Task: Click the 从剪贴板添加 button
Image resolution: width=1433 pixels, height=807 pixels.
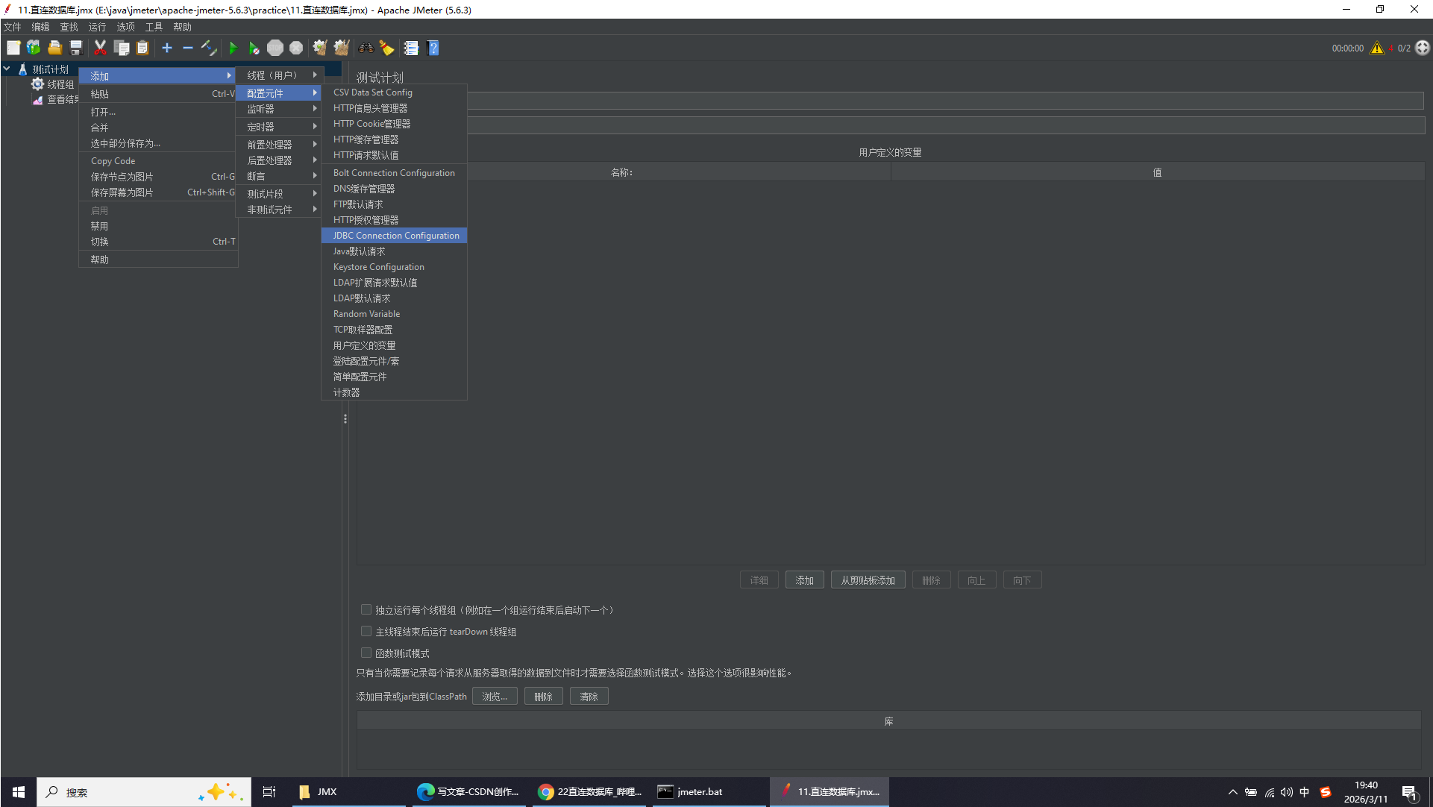Action: pos(868,580)
